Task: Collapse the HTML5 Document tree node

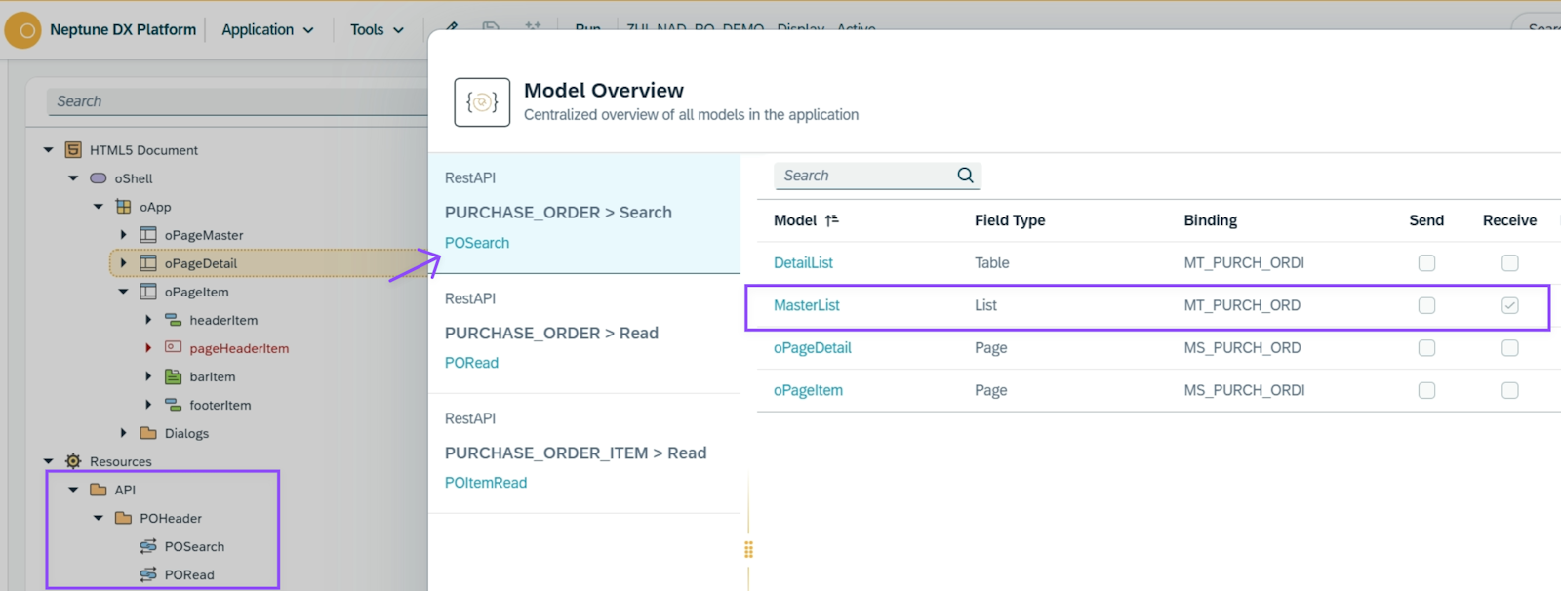Action: pyautogui.click(x=48, y=150)
